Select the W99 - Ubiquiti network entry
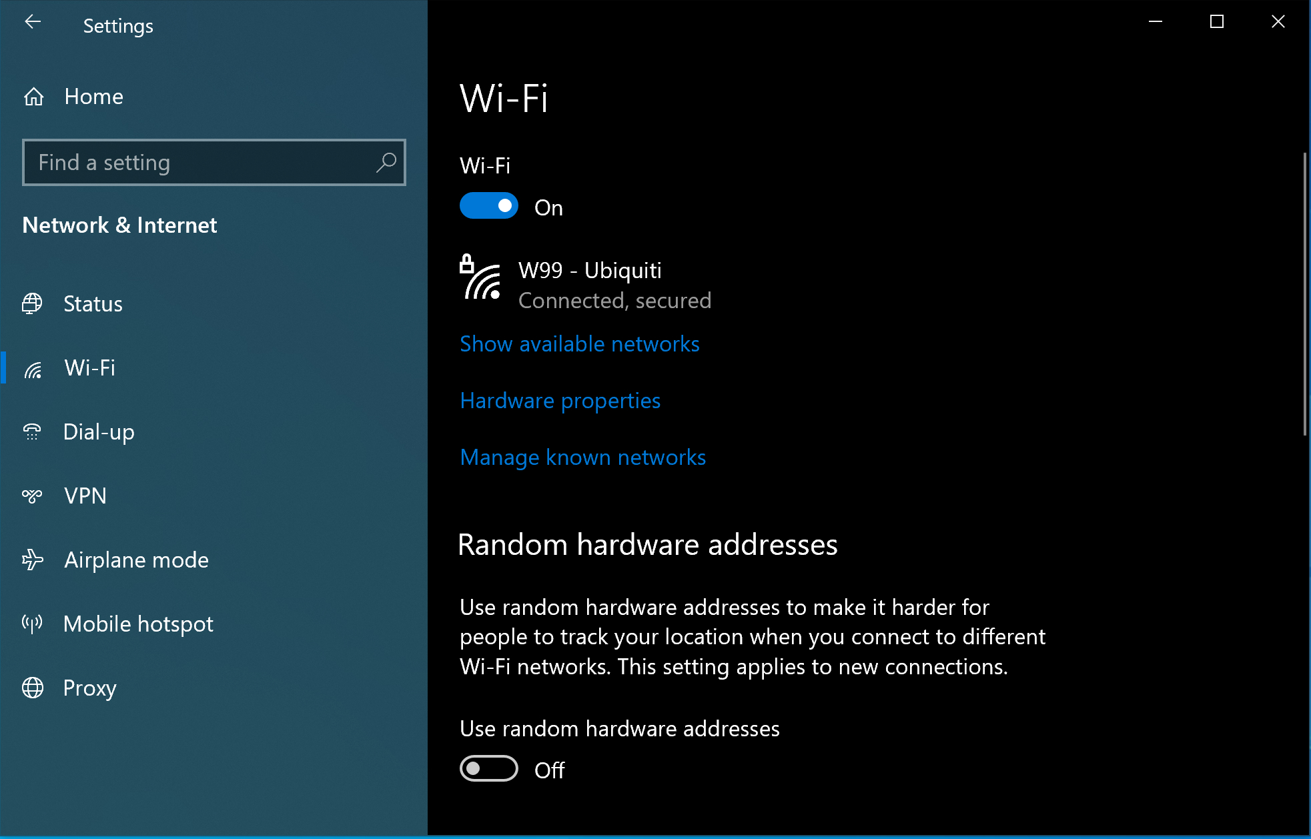Screen dimensions: 1311x839 [586, 285]
